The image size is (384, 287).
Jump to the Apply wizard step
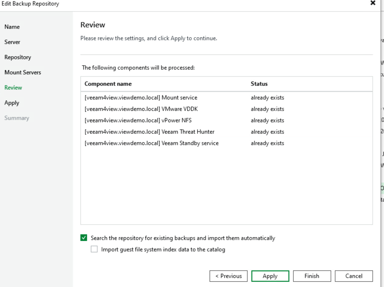click(12, 103)
